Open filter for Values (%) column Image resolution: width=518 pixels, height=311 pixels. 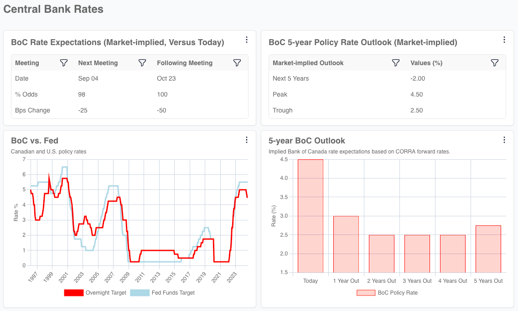495,63
